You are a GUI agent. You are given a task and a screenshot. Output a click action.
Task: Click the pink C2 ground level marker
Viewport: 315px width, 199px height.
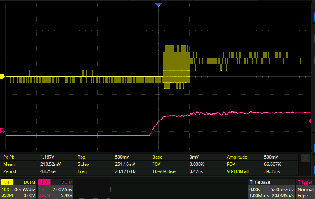(2, 131)
